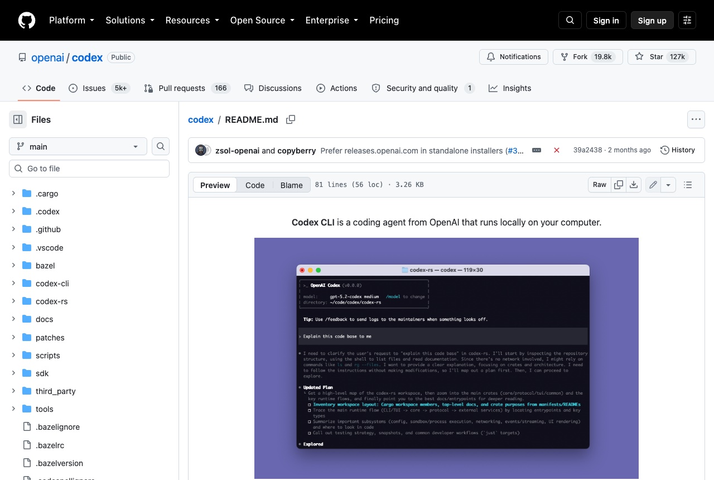Open the Insights tab
This screenshot has width=714, height=480.
click(510, 88)
